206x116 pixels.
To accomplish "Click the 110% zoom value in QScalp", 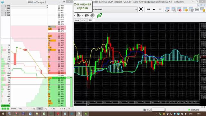I will (x=20, y=109).
